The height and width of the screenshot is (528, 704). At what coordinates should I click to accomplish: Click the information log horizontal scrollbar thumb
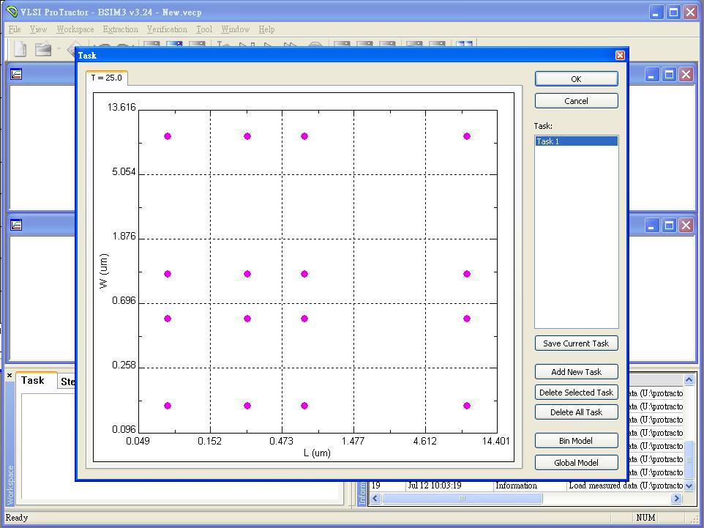pos(462,499)
